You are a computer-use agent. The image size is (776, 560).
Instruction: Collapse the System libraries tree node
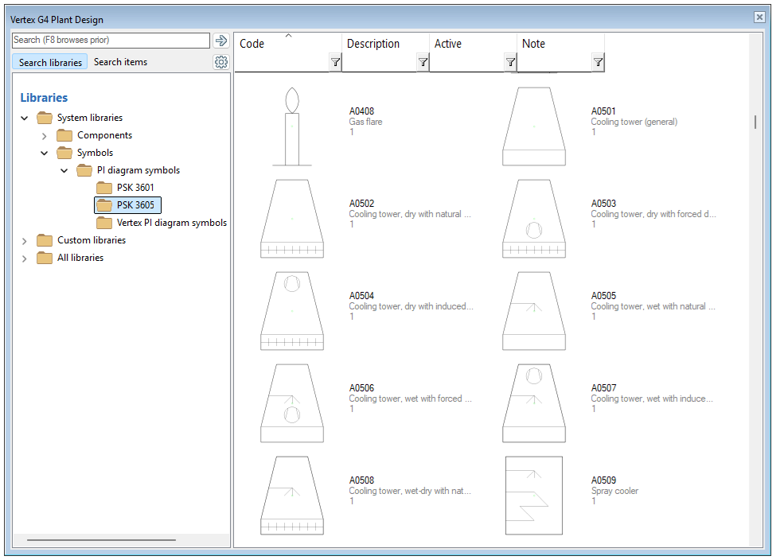click(24, 118)
